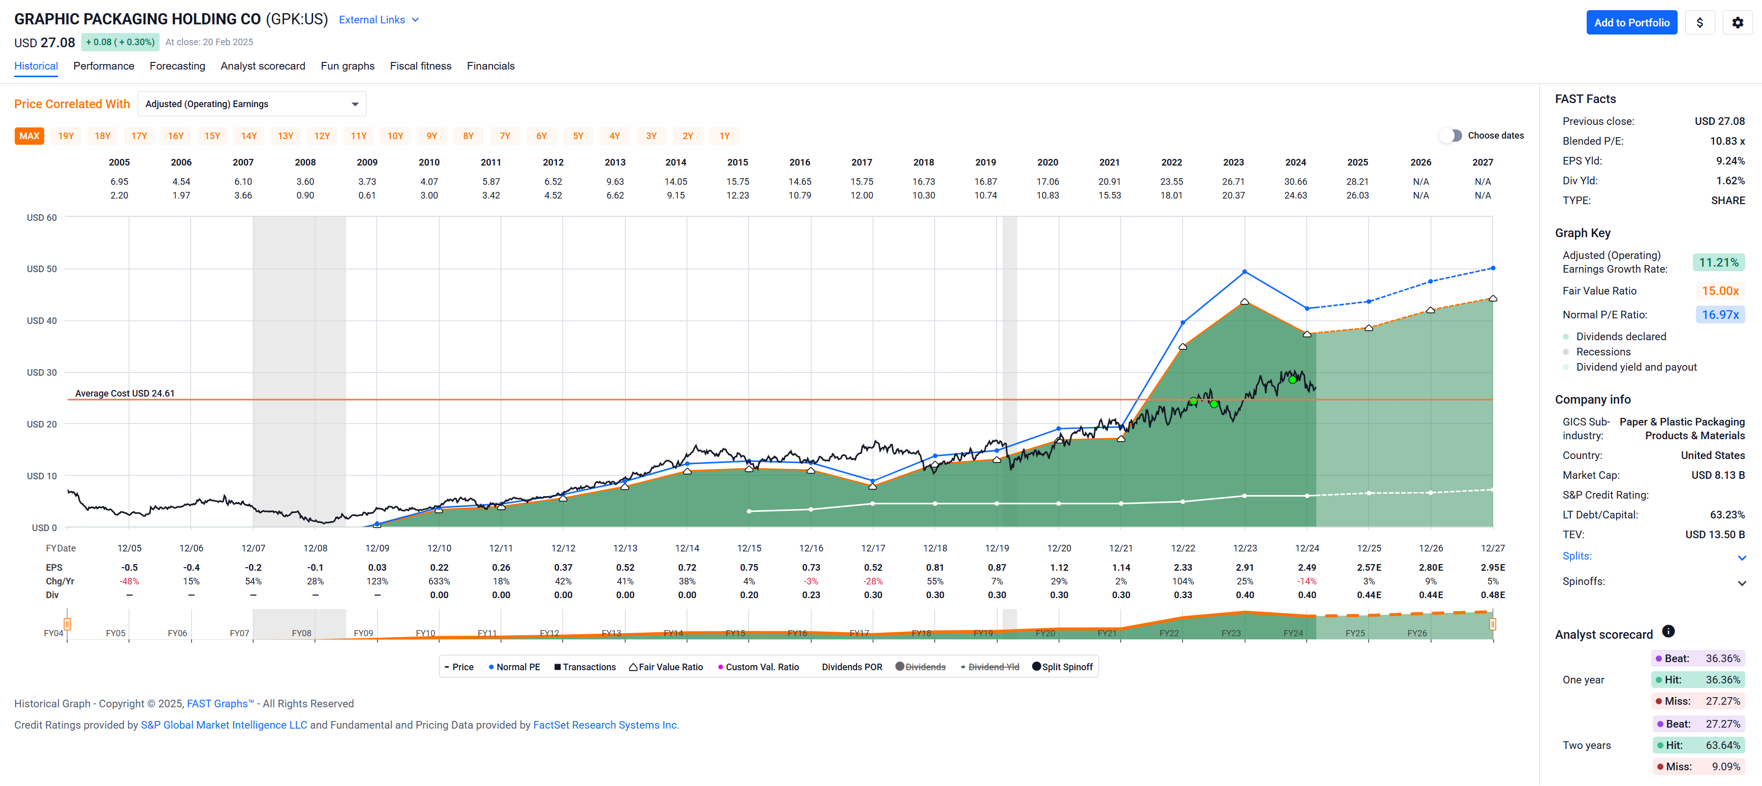
Task: Click the TEV value USD 13.50 B
Action: tap(1715, 535)
